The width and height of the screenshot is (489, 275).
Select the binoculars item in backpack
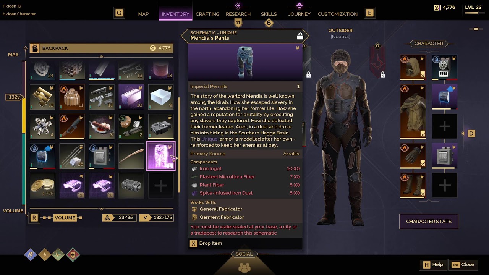click(161, 126)
